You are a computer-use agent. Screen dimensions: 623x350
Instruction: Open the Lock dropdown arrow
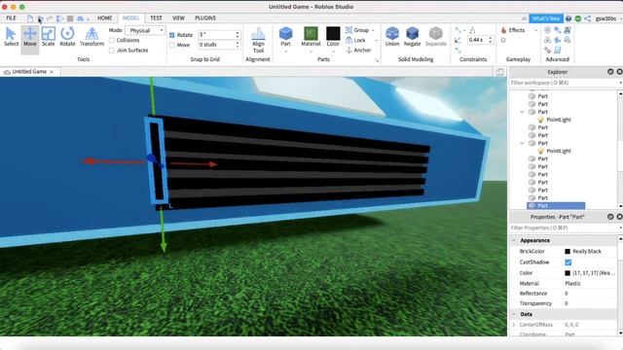[x=377, y=40]
